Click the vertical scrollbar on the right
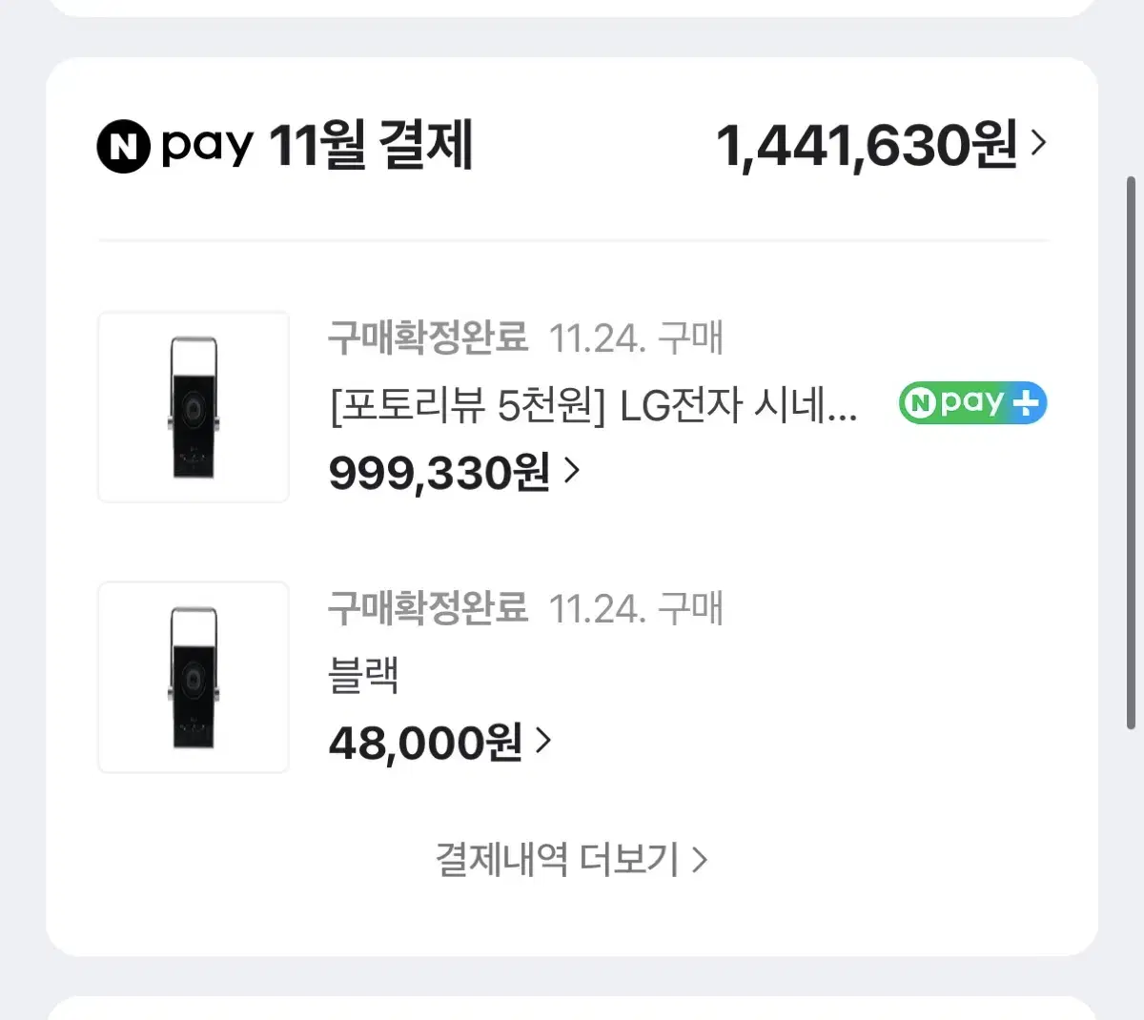Viewport: 1144px width, 1020px height. pos(1132,453)
